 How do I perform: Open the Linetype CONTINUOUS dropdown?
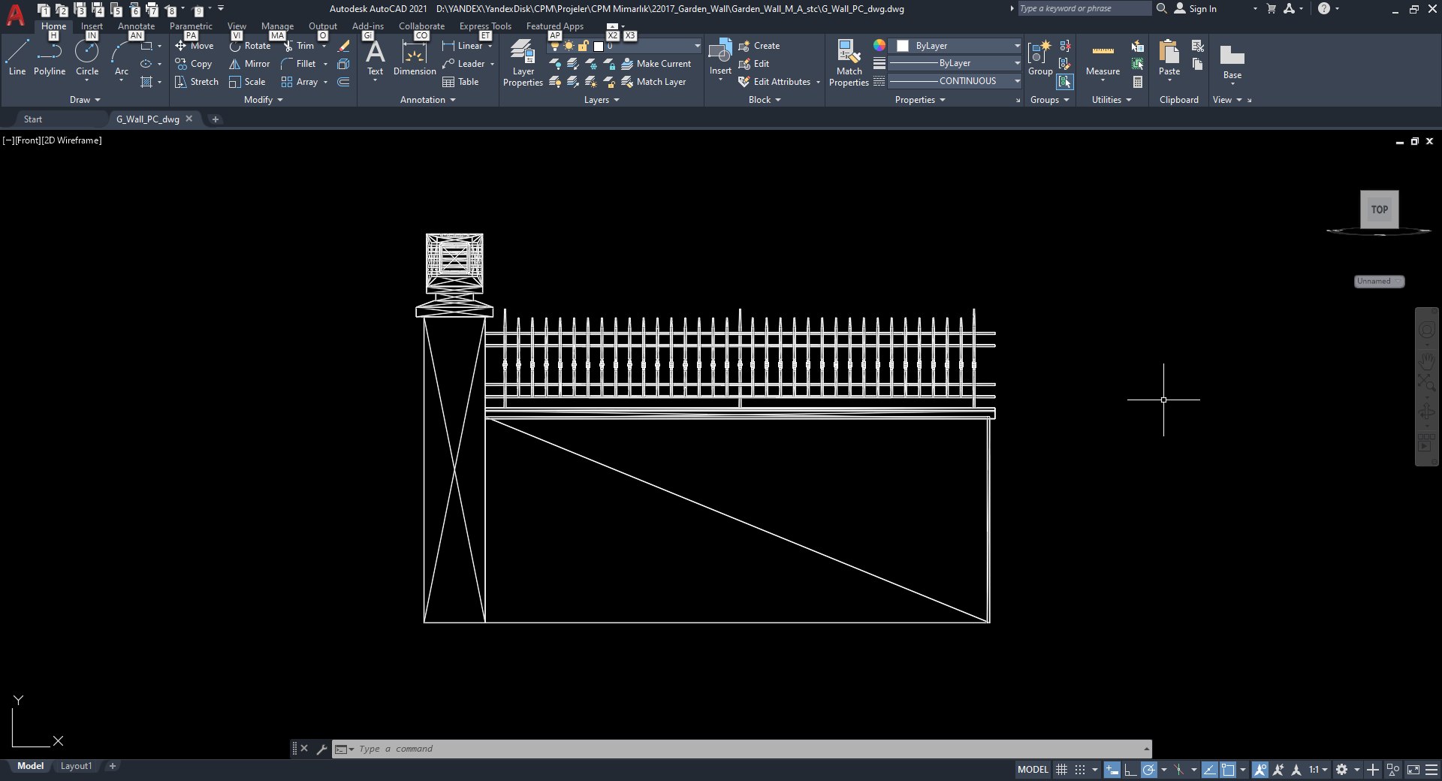tap(955, 81)
